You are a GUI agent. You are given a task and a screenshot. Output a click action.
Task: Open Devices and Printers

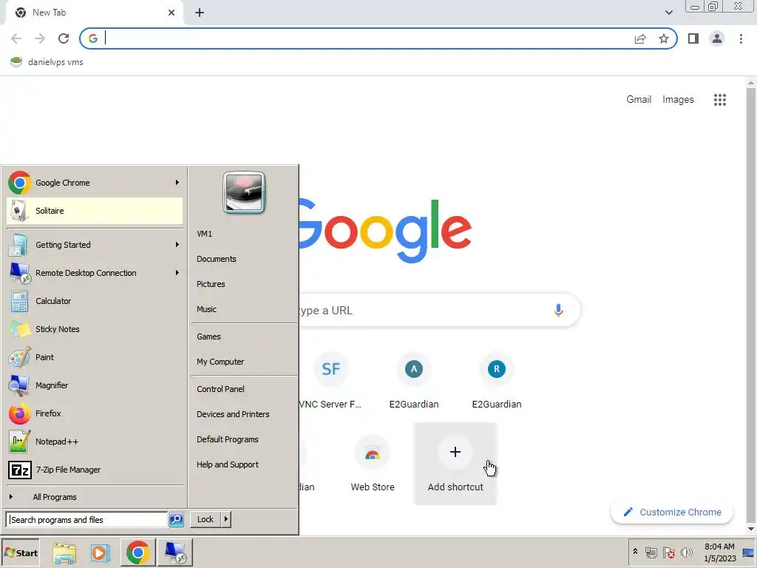(244, 414)
